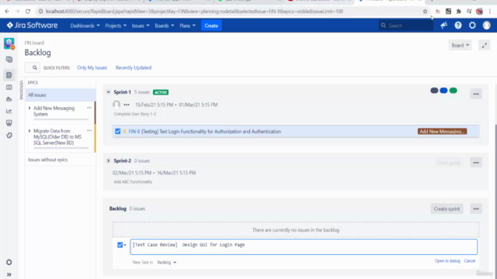Open Project settings gear in sidebar
Image resolution: width=497 pixels, height=279 pixels.
(x=9, y=262)
